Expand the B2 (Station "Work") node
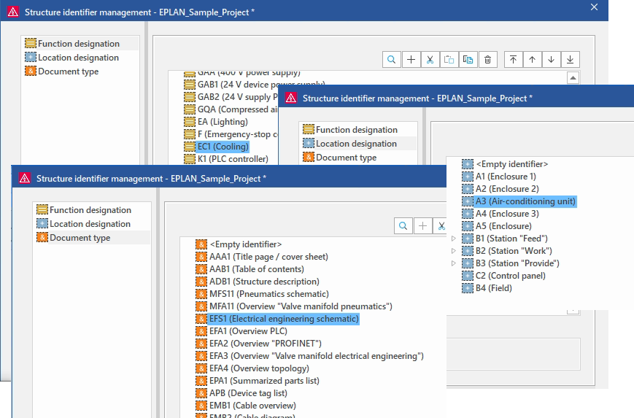This screenshot has width=634, height=418. [455, 251]
